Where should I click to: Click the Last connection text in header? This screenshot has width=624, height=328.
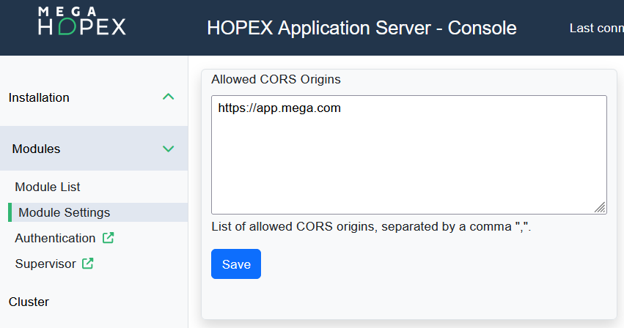(x=595, y=28)
